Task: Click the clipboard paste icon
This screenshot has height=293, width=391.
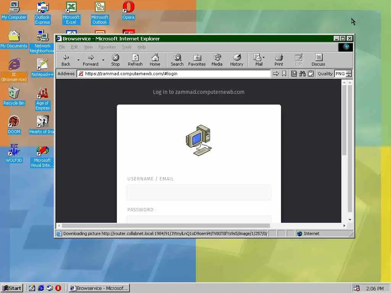Action: point(311,74)
